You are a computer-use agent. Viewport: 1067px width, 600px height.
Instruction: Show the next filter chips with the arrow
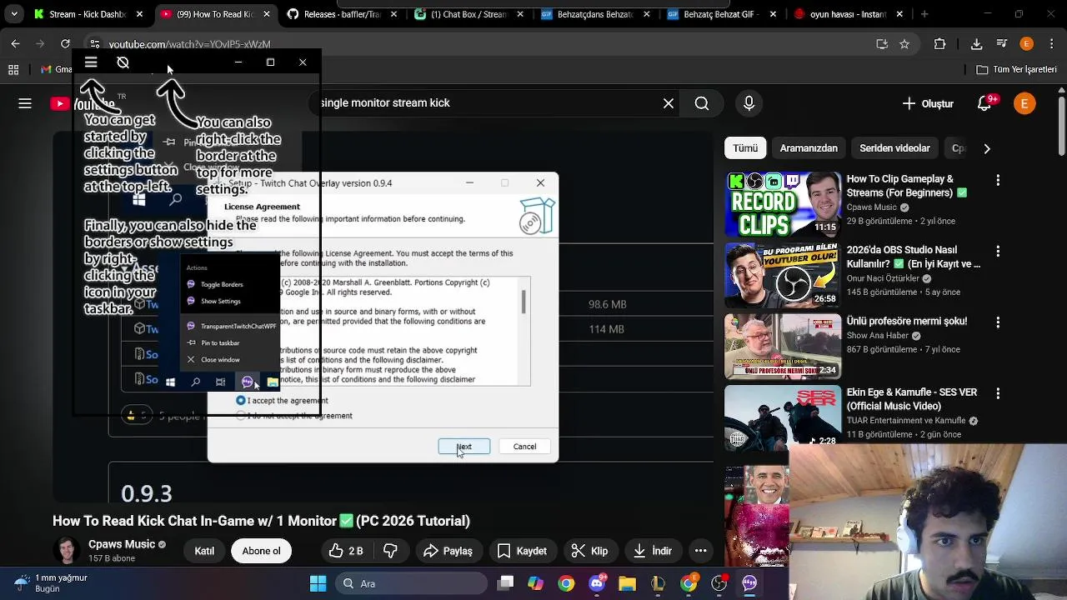click(x=987, y=148)
